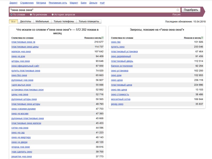Expand the ещё menu in top navigation
Screen dimensions: 212x159
click(x=102, y=3)
